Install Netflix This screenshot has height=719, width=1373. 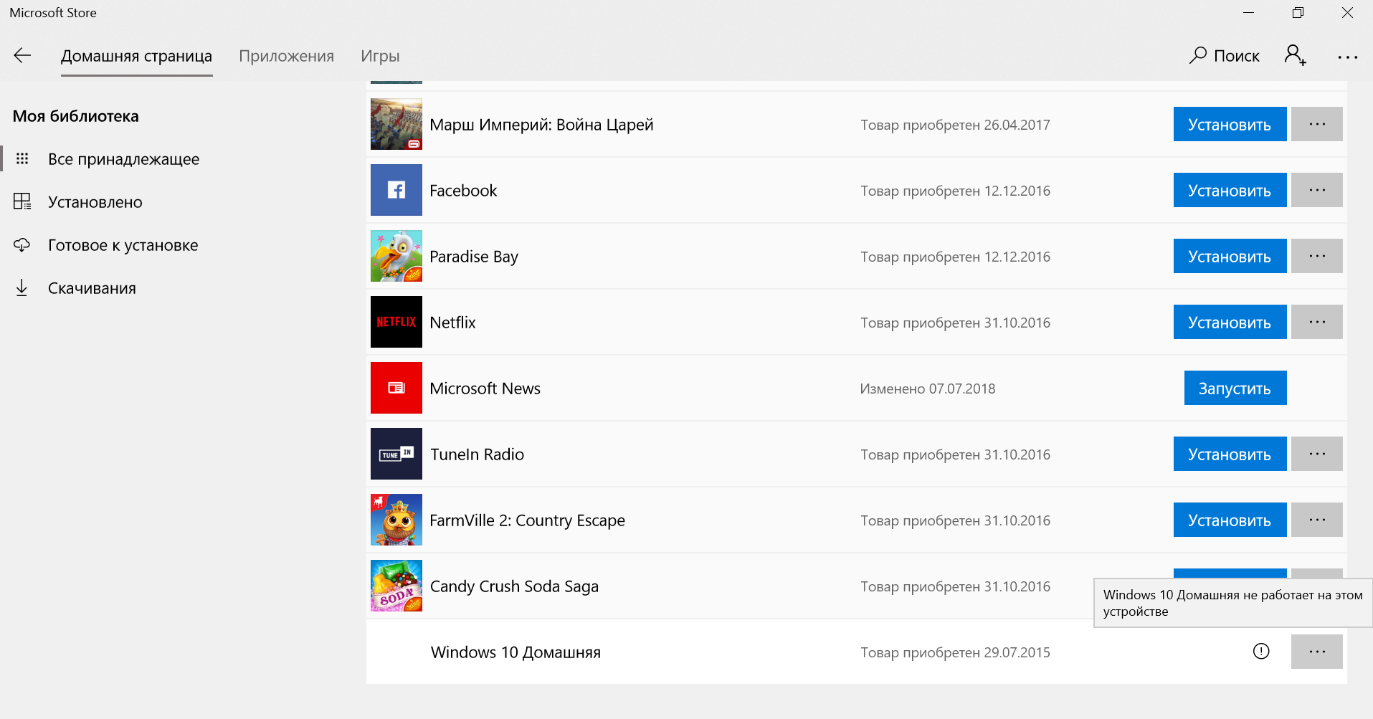pos(1230,322)
